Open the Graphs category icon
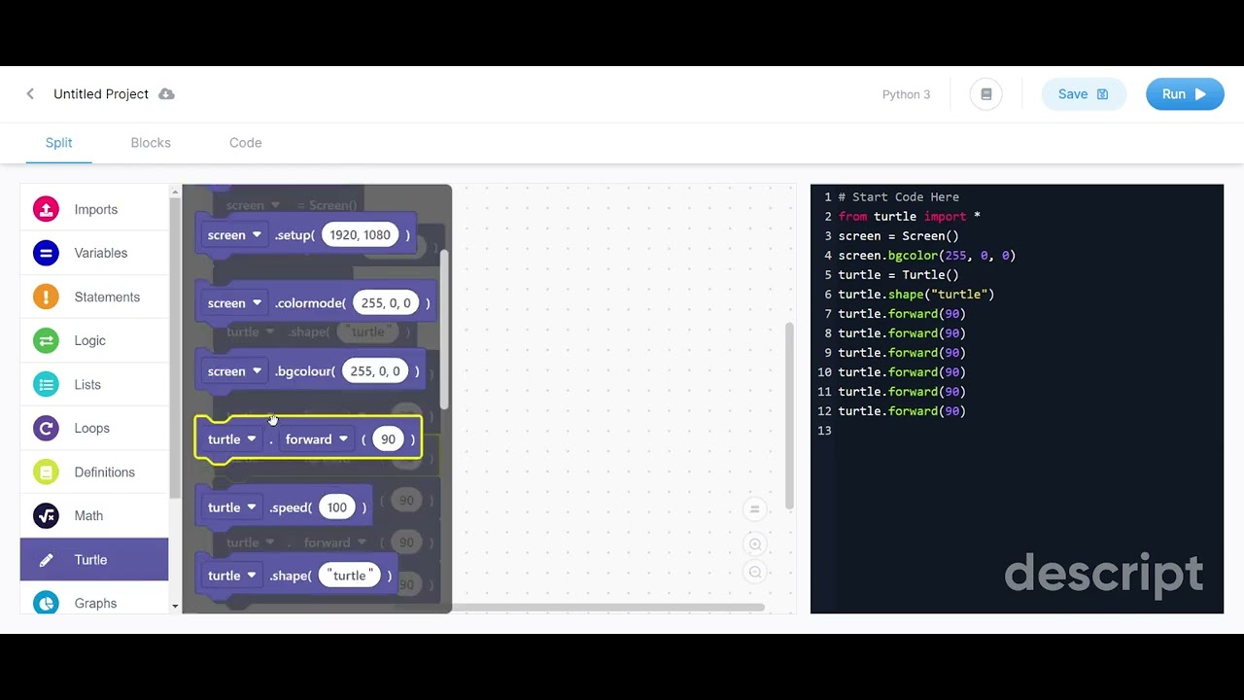Screen dimensions: 1244x700 [x=46, y=603]
